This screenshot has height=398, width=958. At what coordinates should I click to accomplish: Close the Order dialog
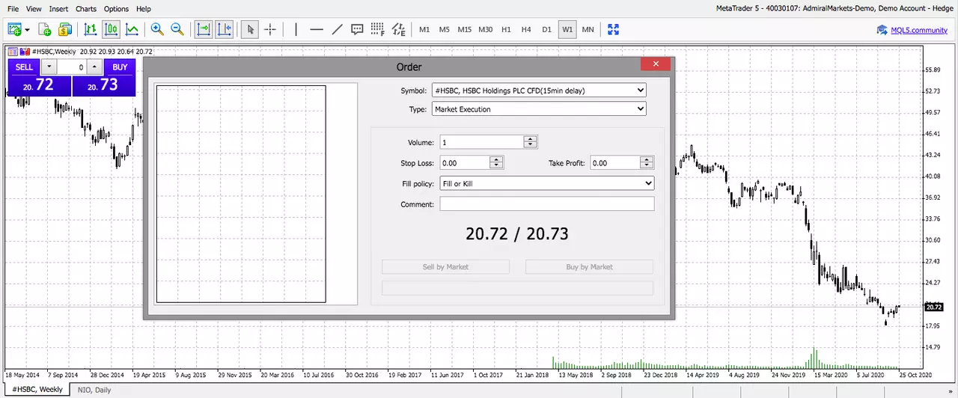[656, 64]
